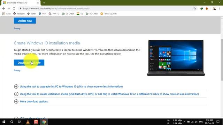Click the battery tray icon
The image size is (223, 125).
[x=188, y=122]
